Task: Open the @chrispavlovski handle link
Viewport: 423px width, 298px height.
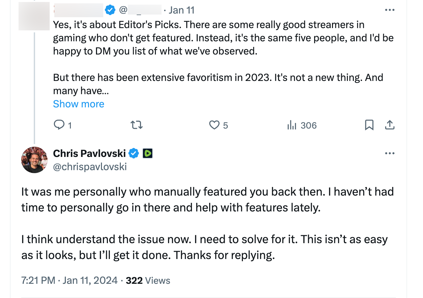Action: point(90,167)
